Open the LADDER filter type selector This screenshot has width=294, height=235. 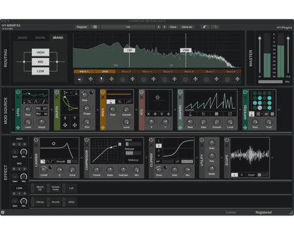point(48,161)
